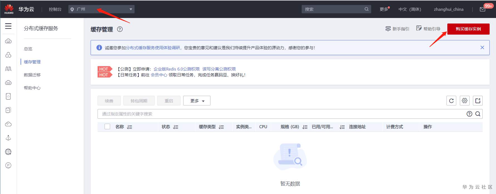Viewport: 496px width, 194px height.
Task: Click the 操作 column header
Action: click(428, 127)
